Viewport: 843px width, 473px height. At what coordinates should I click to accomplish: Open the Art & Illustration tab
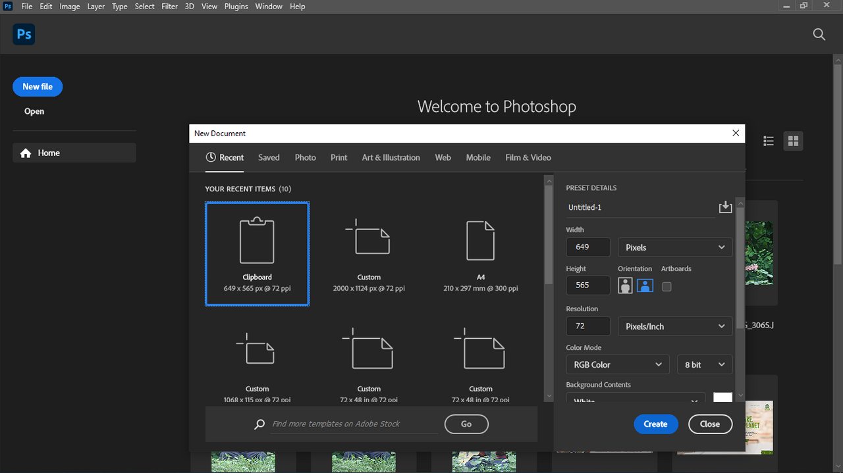pos(391,157)
